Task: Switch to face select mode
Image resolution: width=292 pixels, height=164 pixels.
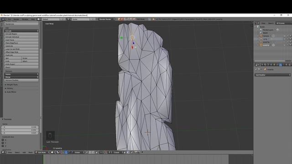Action: click(x=93, y=152)
